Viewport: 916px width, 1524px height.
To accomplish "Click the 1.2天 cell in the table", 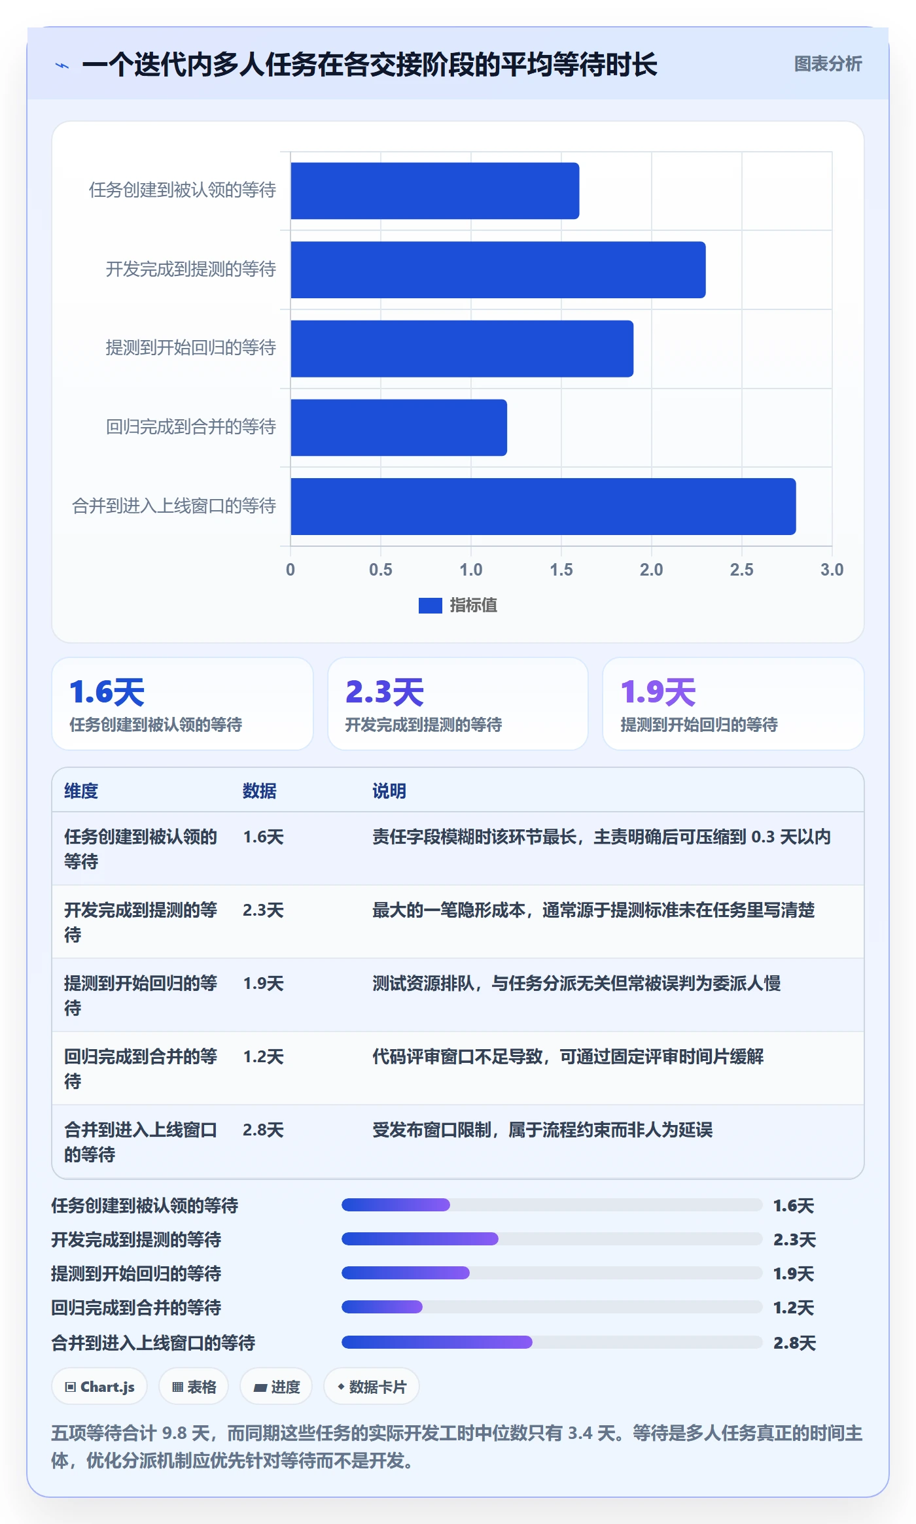I will pos(263,1056).
